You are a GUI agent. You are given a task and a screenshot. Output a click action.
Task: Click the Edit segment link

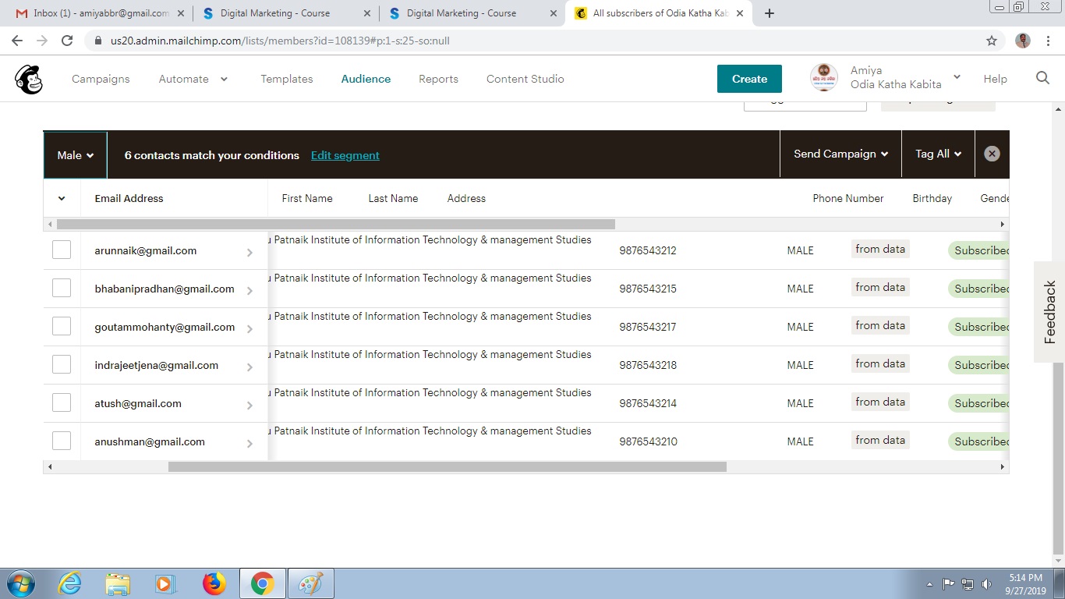tap(345, 155)
